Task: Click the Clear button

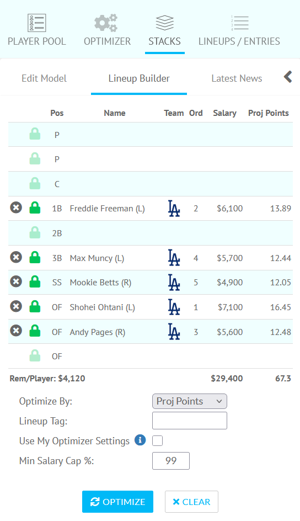Action: click(x=191, y=502)
